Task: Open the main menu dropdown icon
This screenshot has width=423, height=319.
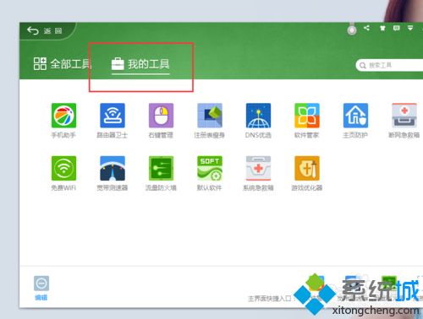Action: 410,28
